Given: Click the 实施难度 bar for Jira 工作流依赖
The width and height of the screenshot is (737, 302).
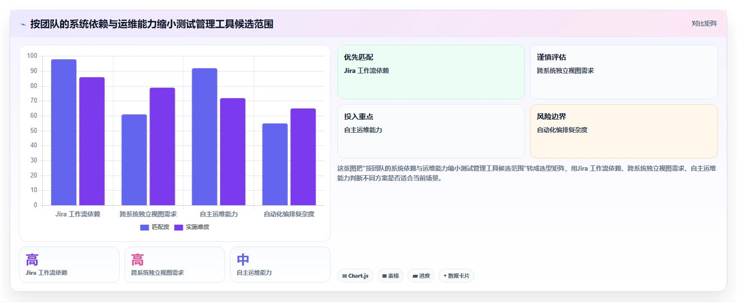Looking at the screenshot, I should coord(92,141).
